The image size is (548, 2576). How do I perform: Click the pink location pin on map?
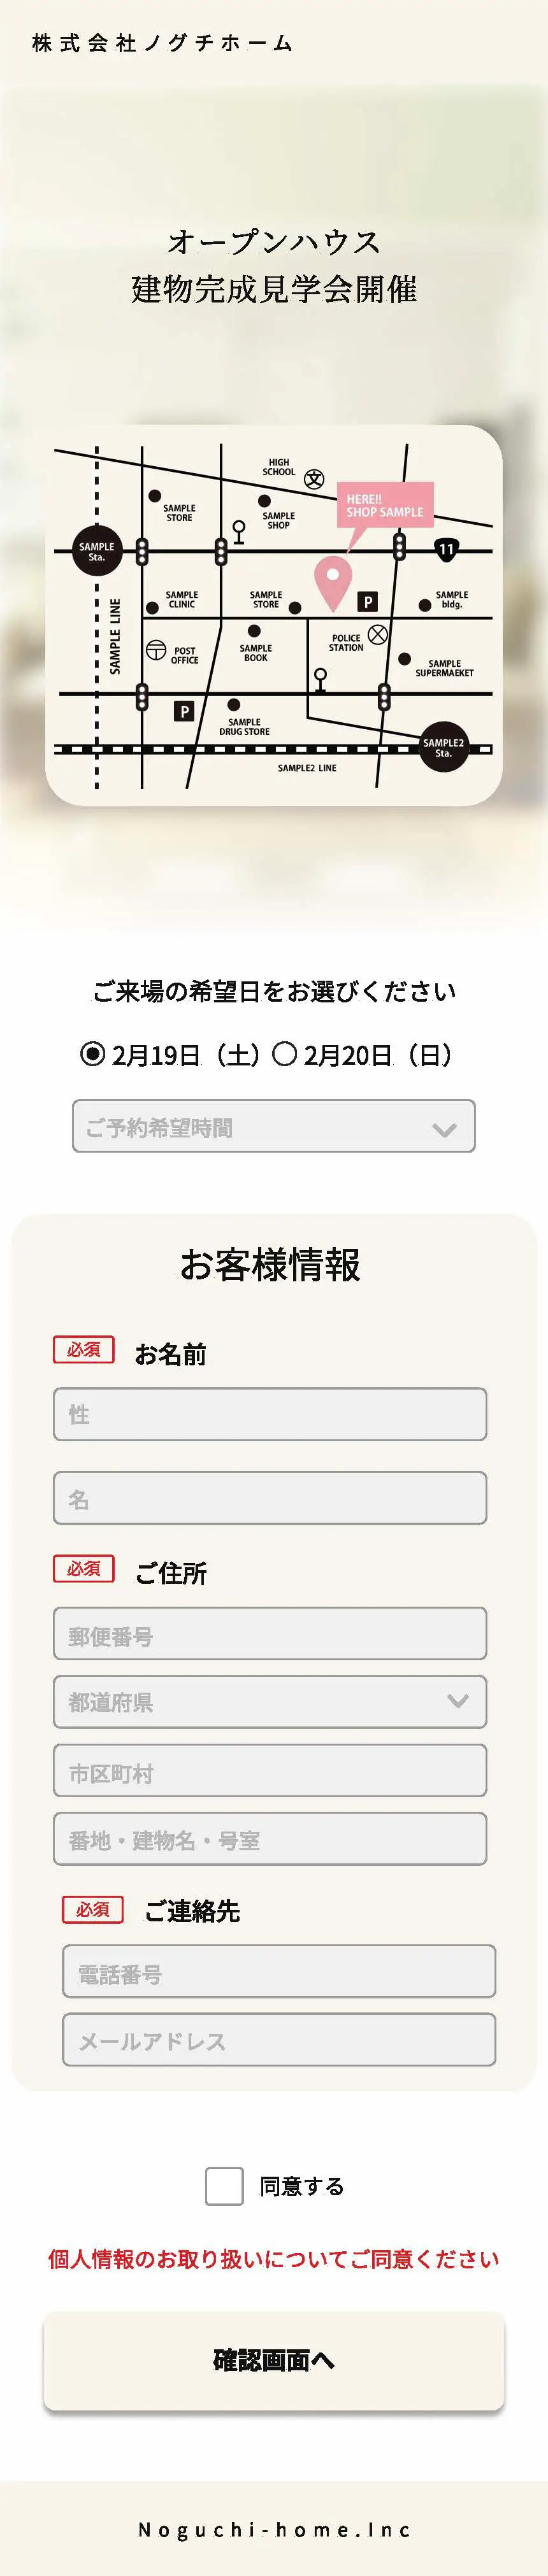point(333,584)
